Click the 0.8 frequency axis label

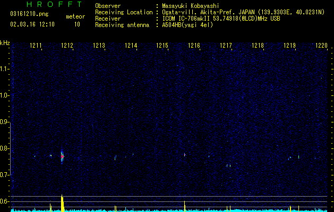click(x=5, y=148)
